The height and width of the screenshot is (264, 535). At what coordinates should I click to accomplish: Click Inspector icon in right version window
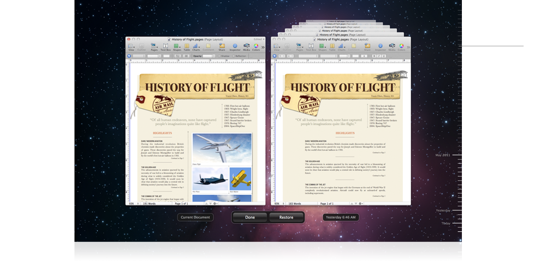[381, 47]
